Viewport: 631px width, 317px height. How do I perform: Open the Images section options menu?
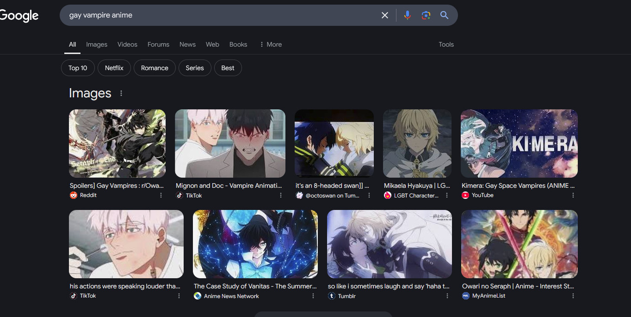tap(121, 93)
